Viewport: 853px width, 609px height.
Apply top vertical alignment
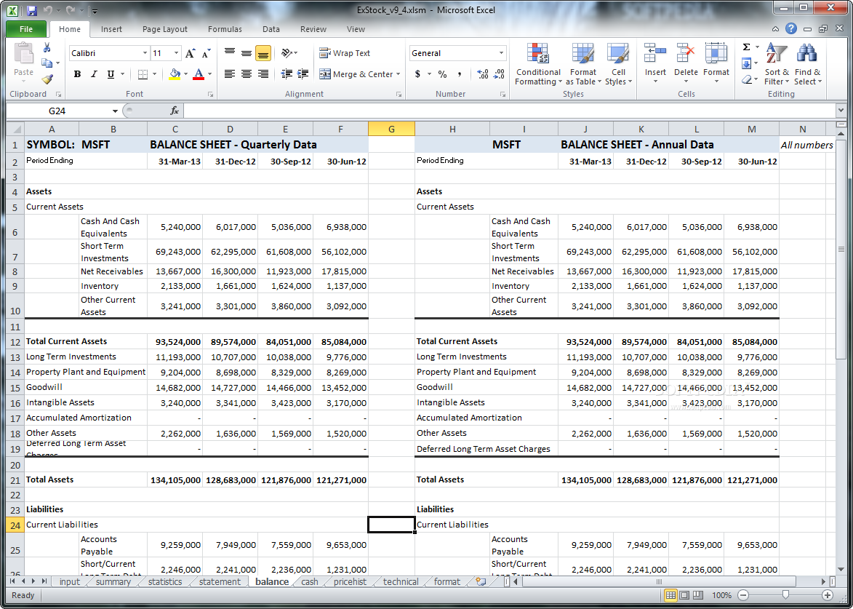pos(230,53)
